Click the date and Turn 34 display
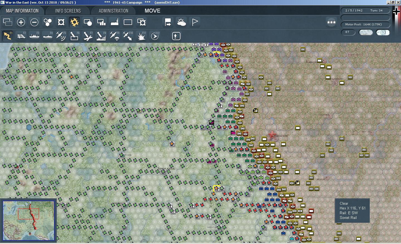This screenshot has height=244, width=401. [365, 10]
